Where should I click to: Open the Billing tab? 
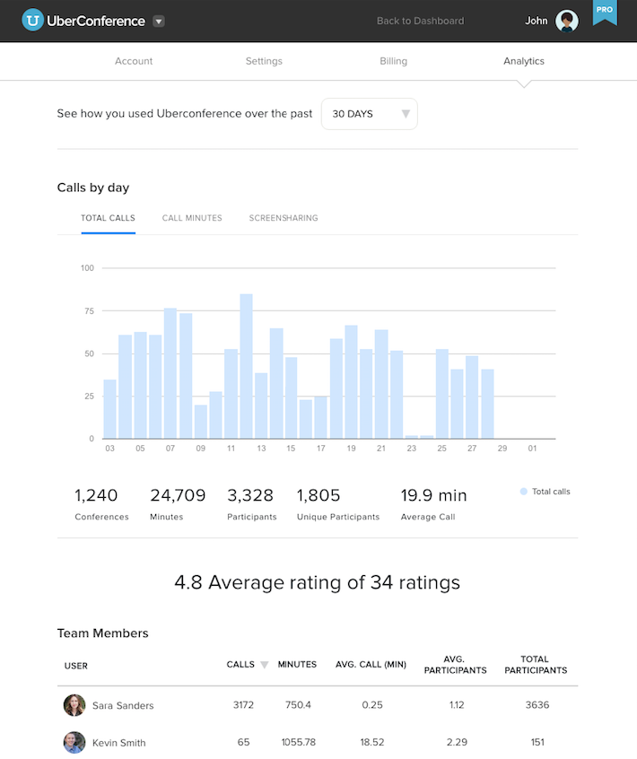pyautogui.click(x=394, y=61)
